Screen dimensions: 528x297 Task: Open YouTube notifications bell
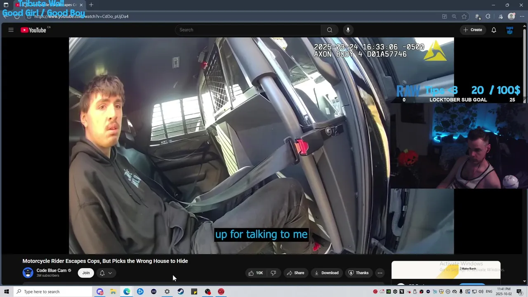coord(494,30)
